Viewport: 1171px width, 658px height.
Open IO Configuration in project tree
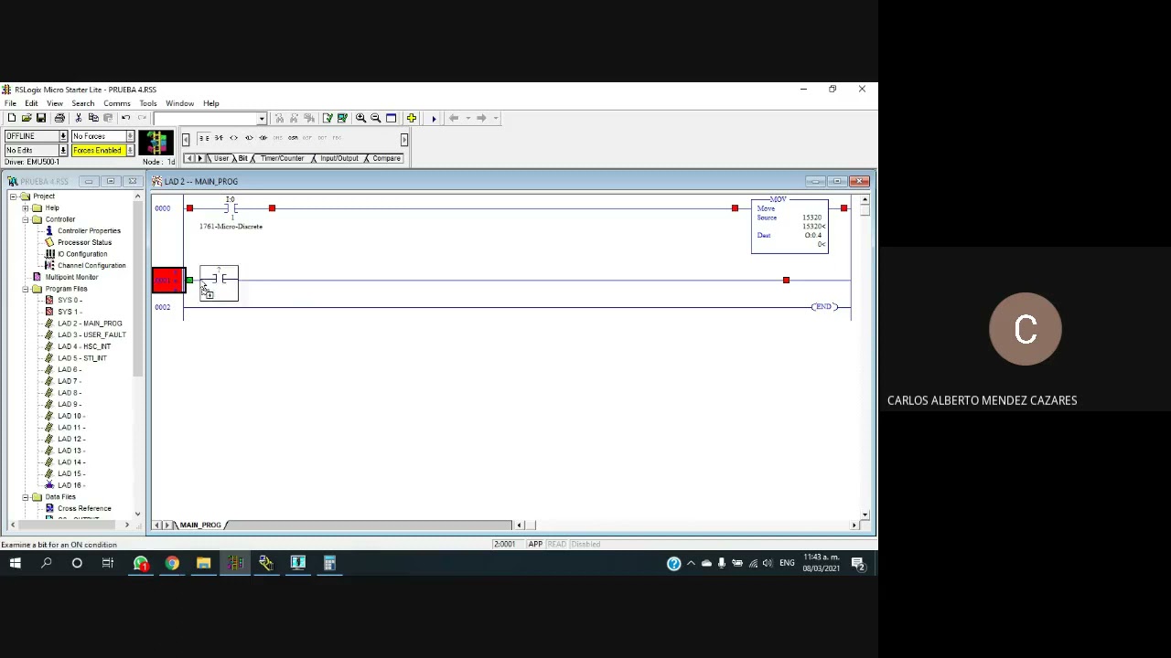(82, 254)
